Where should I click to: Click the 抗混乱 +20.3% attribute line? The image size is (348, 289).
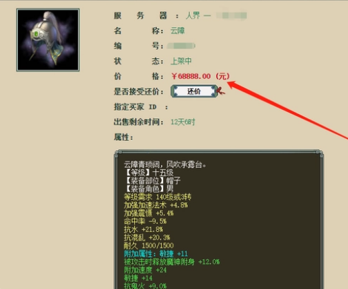tap(147, 237)
